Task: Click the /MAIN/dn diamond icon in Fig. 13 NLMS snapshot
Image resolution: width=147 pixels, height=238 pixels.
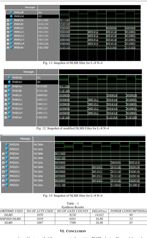Action: tap(7, 158)
